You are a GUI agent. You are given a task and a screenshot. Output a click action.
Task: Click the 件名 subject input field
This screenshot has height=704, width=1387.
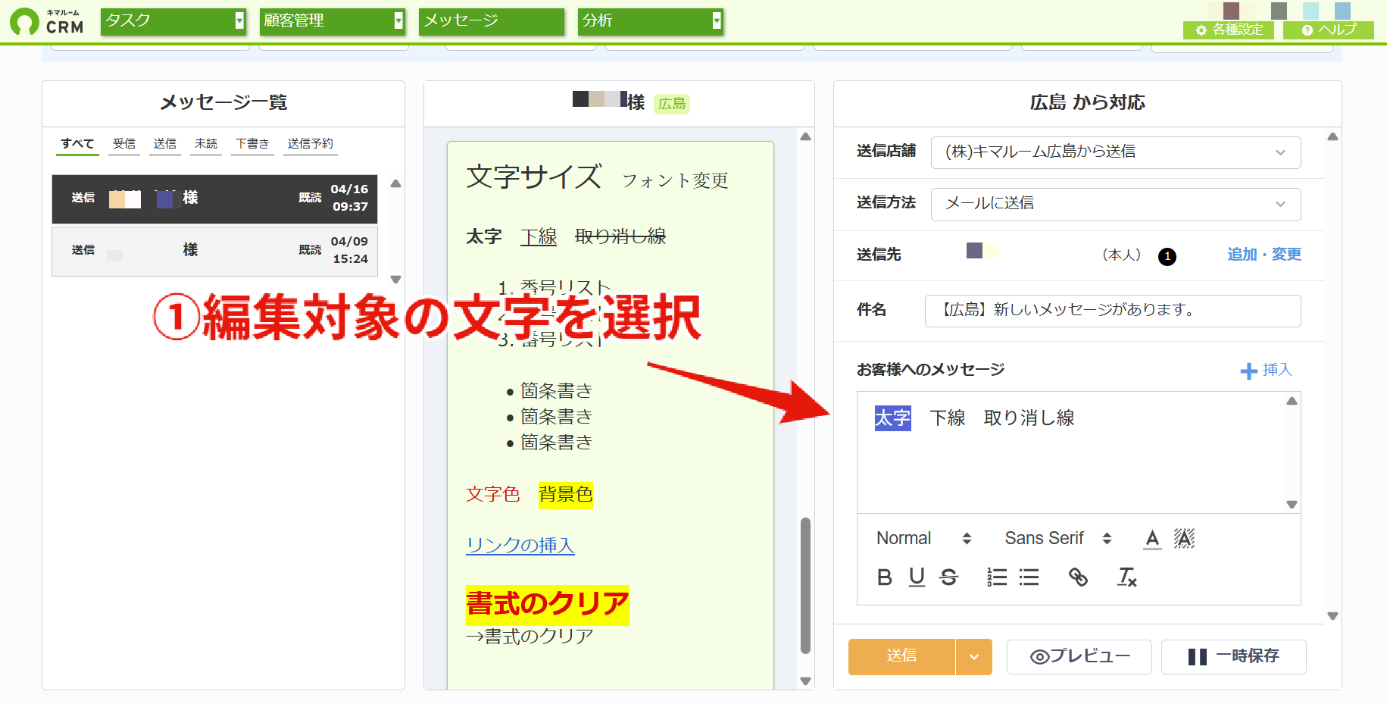1113,311
